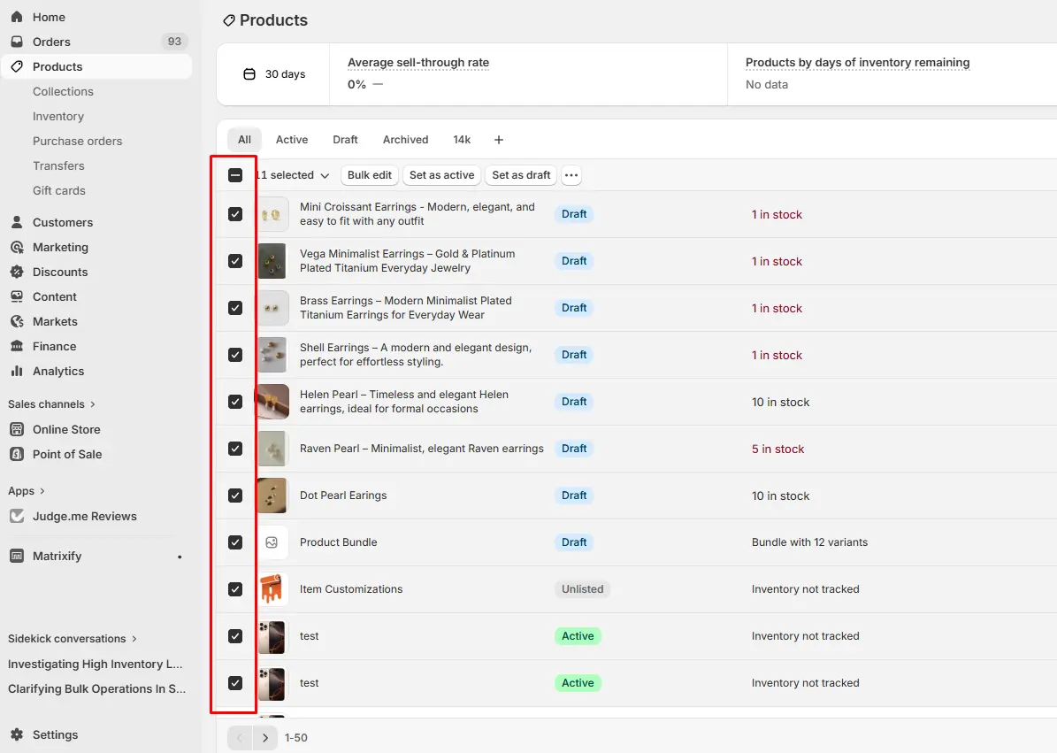Click the Bulk edit button
Viewport: 1057px width, 753px height.
[370, 175]
